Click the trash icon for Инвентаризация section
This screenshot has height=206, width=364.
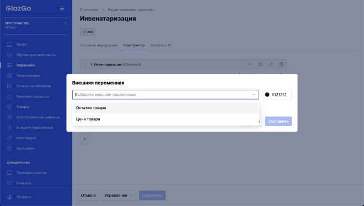(281, 64)
